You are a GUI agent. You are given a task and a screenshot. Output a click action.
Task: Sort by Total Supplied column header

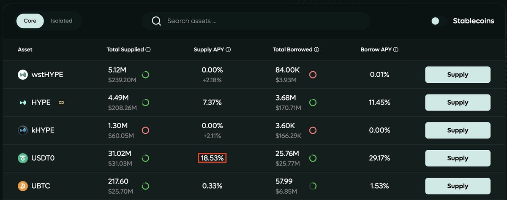point(125,49)
